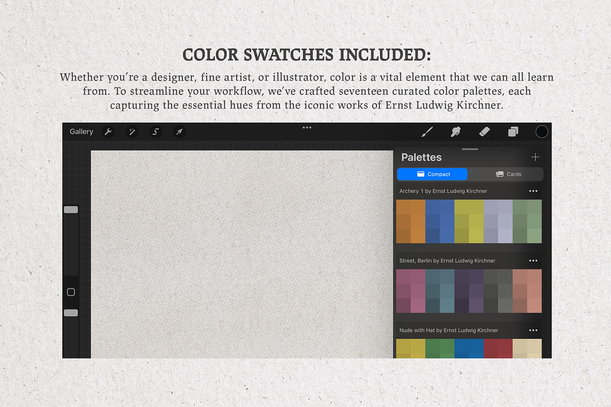
Task: Click the brush opacity slider handle
Action: [x=71, y=313]
